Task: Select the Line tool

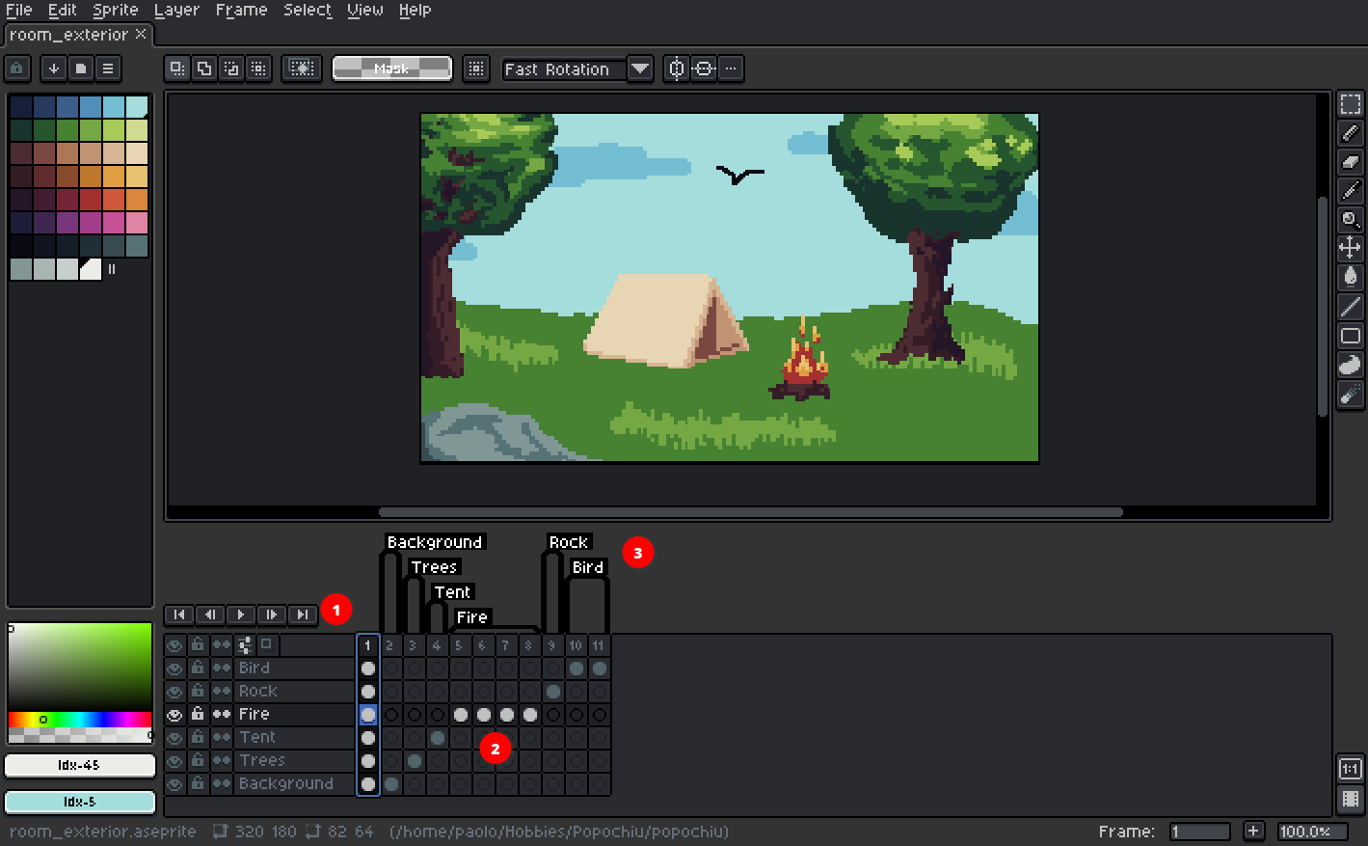Action: click(1350, 307)
